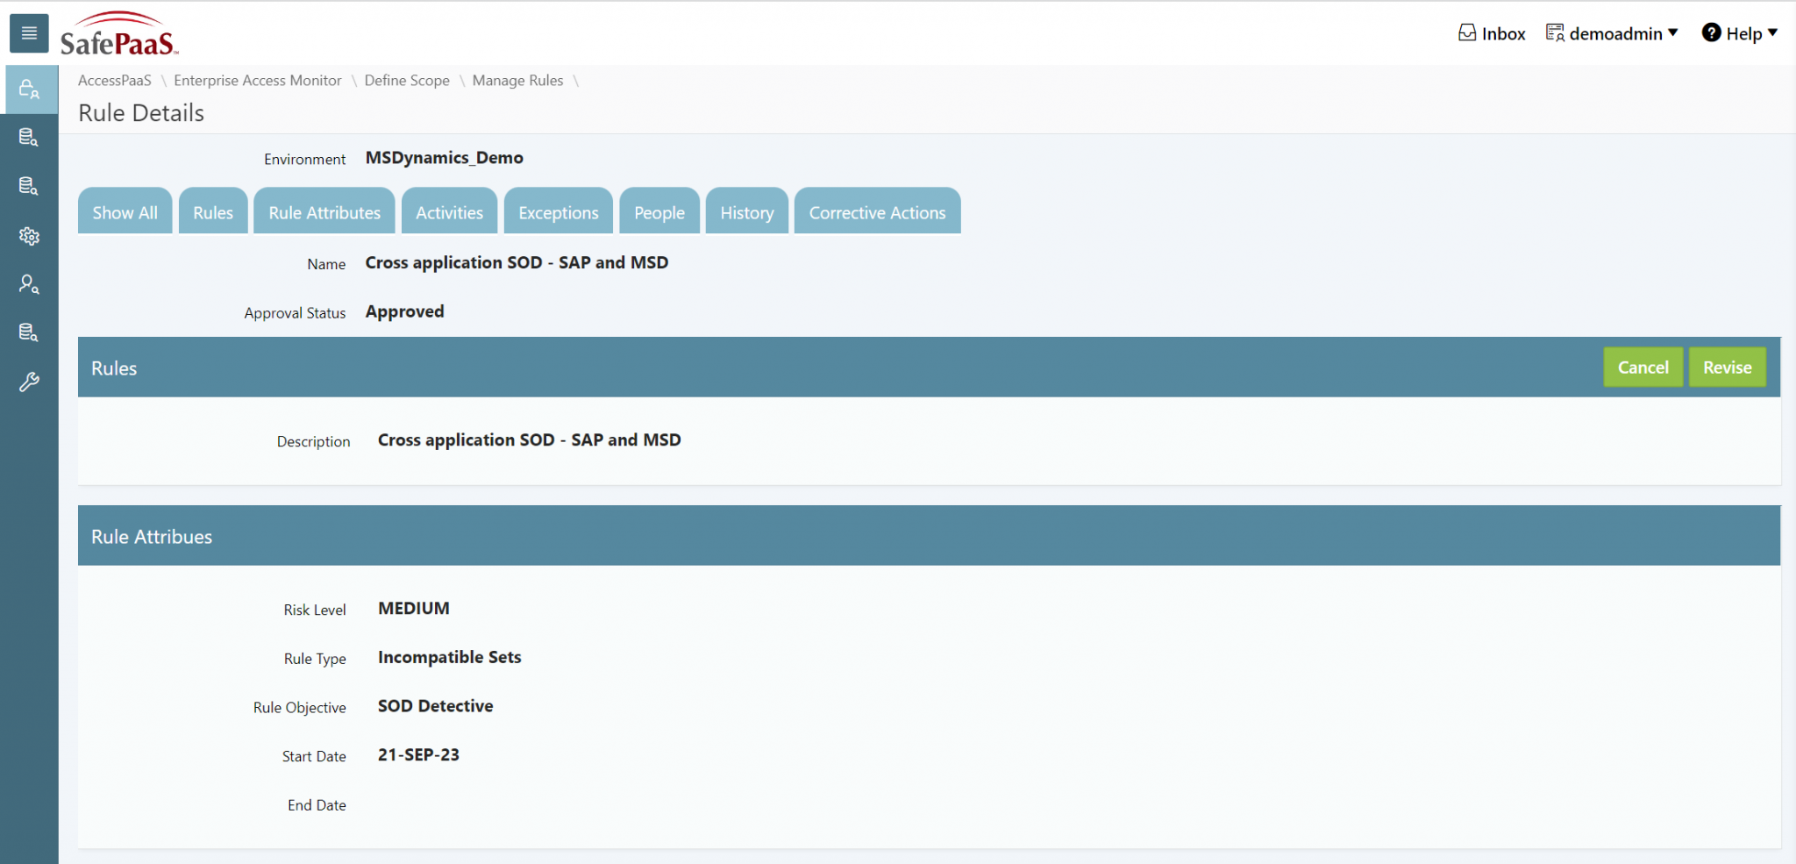1796x864 pixels.
Task: Click the Revise button
Action: click(x=1727, y=368)
